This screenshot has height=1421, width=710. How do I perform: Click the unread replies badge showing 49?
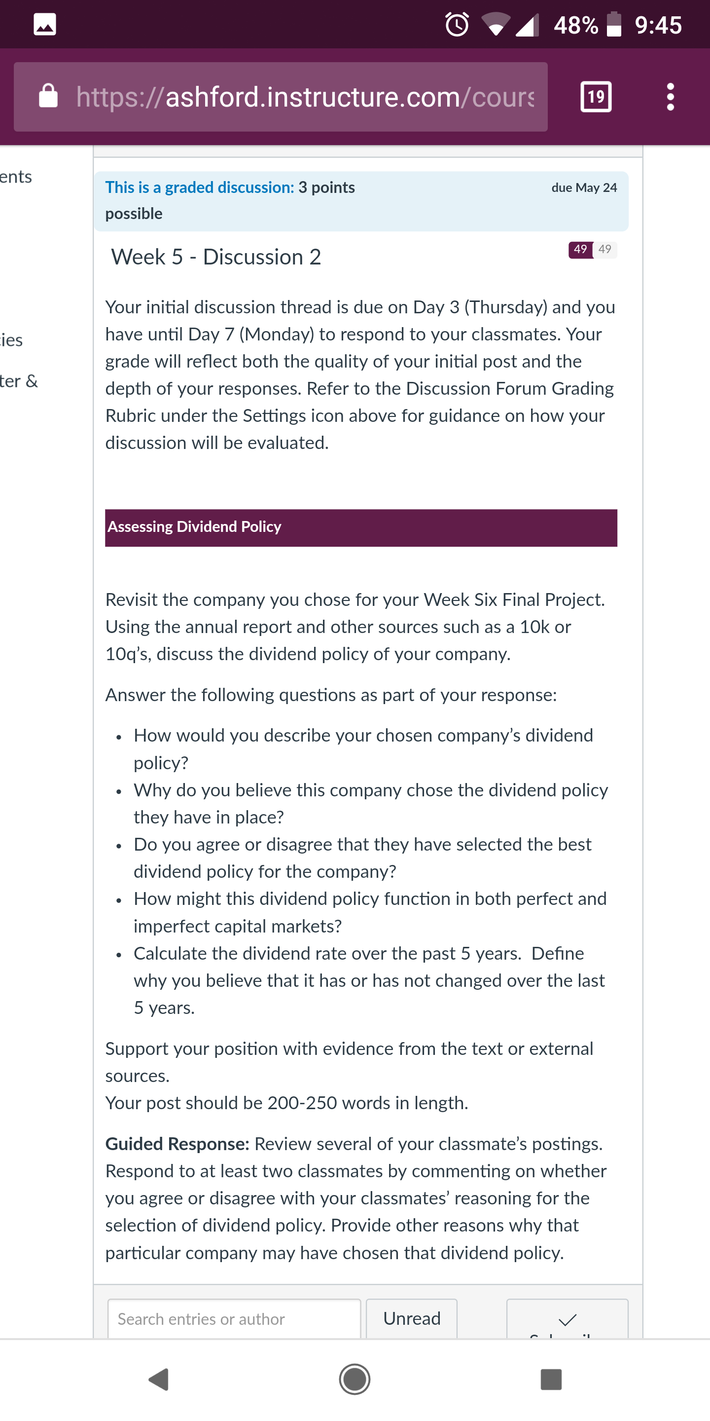pos(580,249)
